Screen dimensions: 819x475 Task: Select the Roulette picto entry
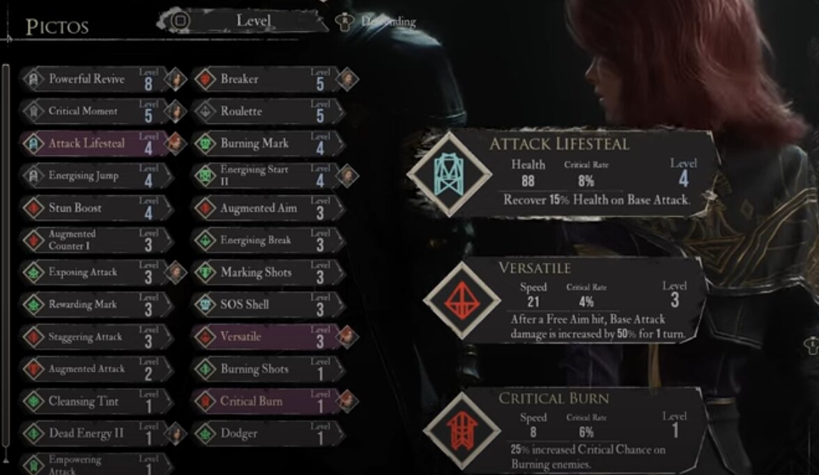pyautogui.click(x=268, y=111)
